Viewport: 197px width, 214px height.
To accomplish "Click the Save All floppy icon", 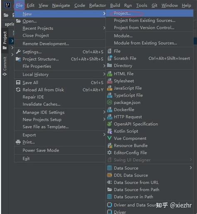I will coord(18,83).
